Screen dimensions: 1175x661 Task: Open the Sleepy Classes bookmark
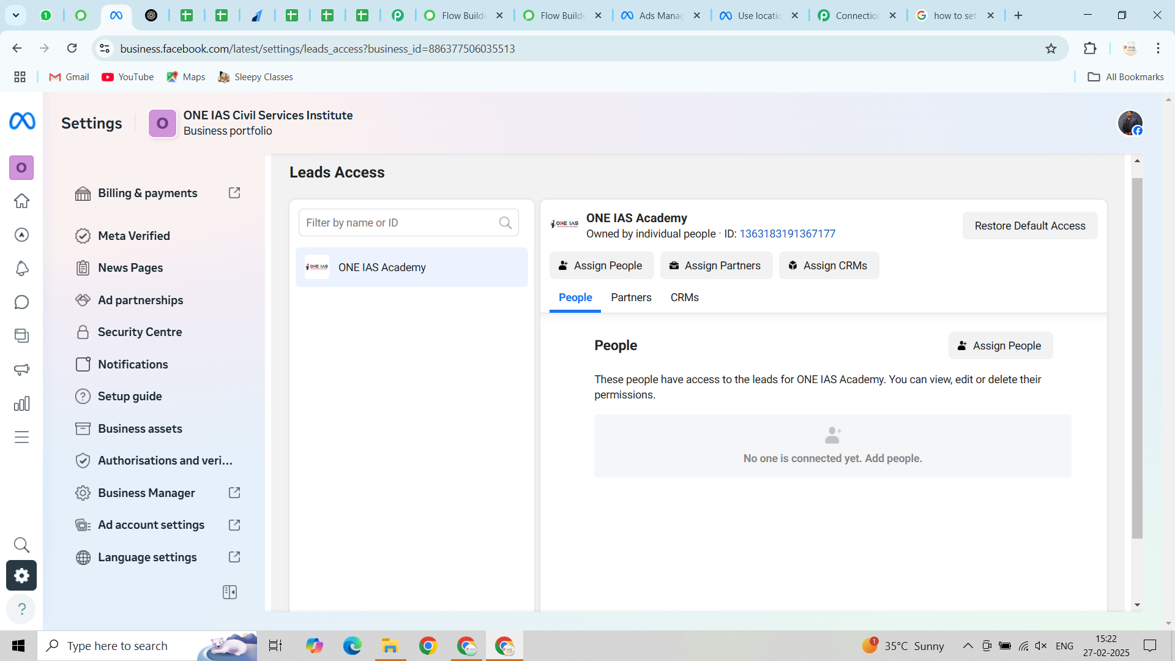pos(256,77)
